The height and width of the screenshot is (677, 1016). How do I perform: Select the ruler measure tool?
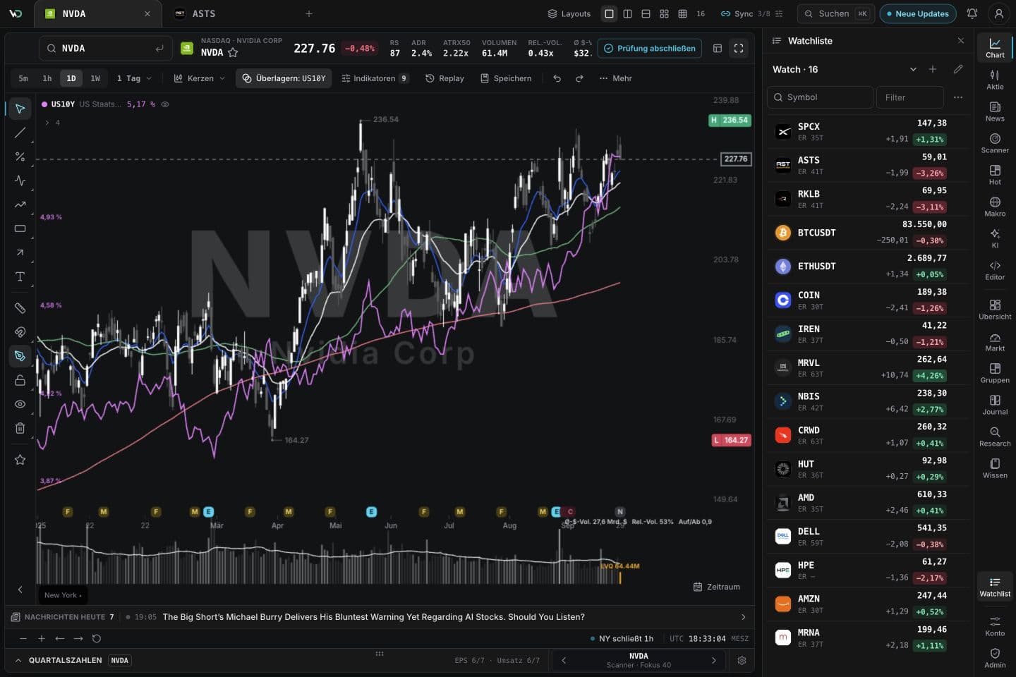(x=20, y=308)
